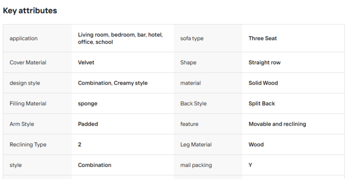346x179 pixels.
Task: Select the Arm Style label
Action: 22,124
